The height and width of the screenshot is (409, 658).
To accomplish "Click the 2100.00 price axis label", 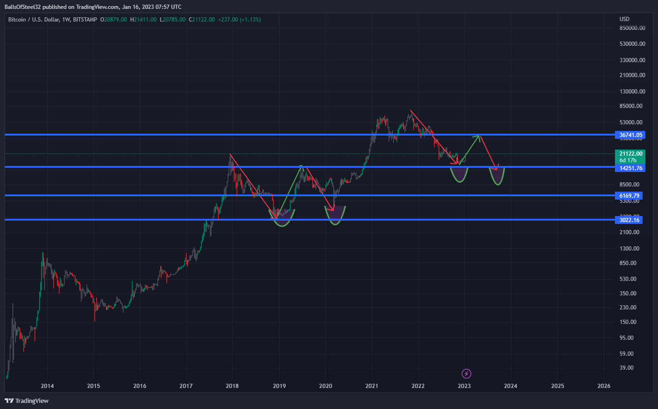I will pos(629,232).
